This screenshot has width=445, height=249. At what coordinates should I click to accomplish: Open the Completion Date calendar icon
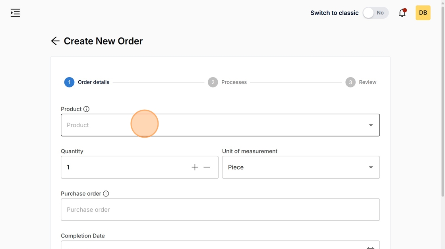(x=370, y=247)
